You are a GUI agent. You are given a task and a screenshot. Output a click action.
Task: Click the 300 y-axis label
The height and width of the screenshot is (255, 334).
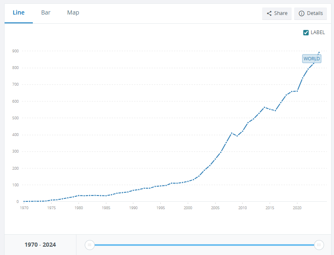pos(15,151)
